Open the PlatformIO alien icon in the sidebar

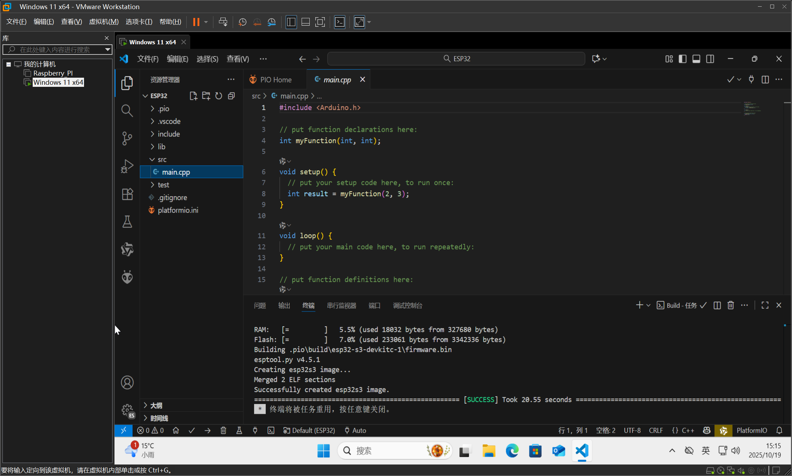127,277
